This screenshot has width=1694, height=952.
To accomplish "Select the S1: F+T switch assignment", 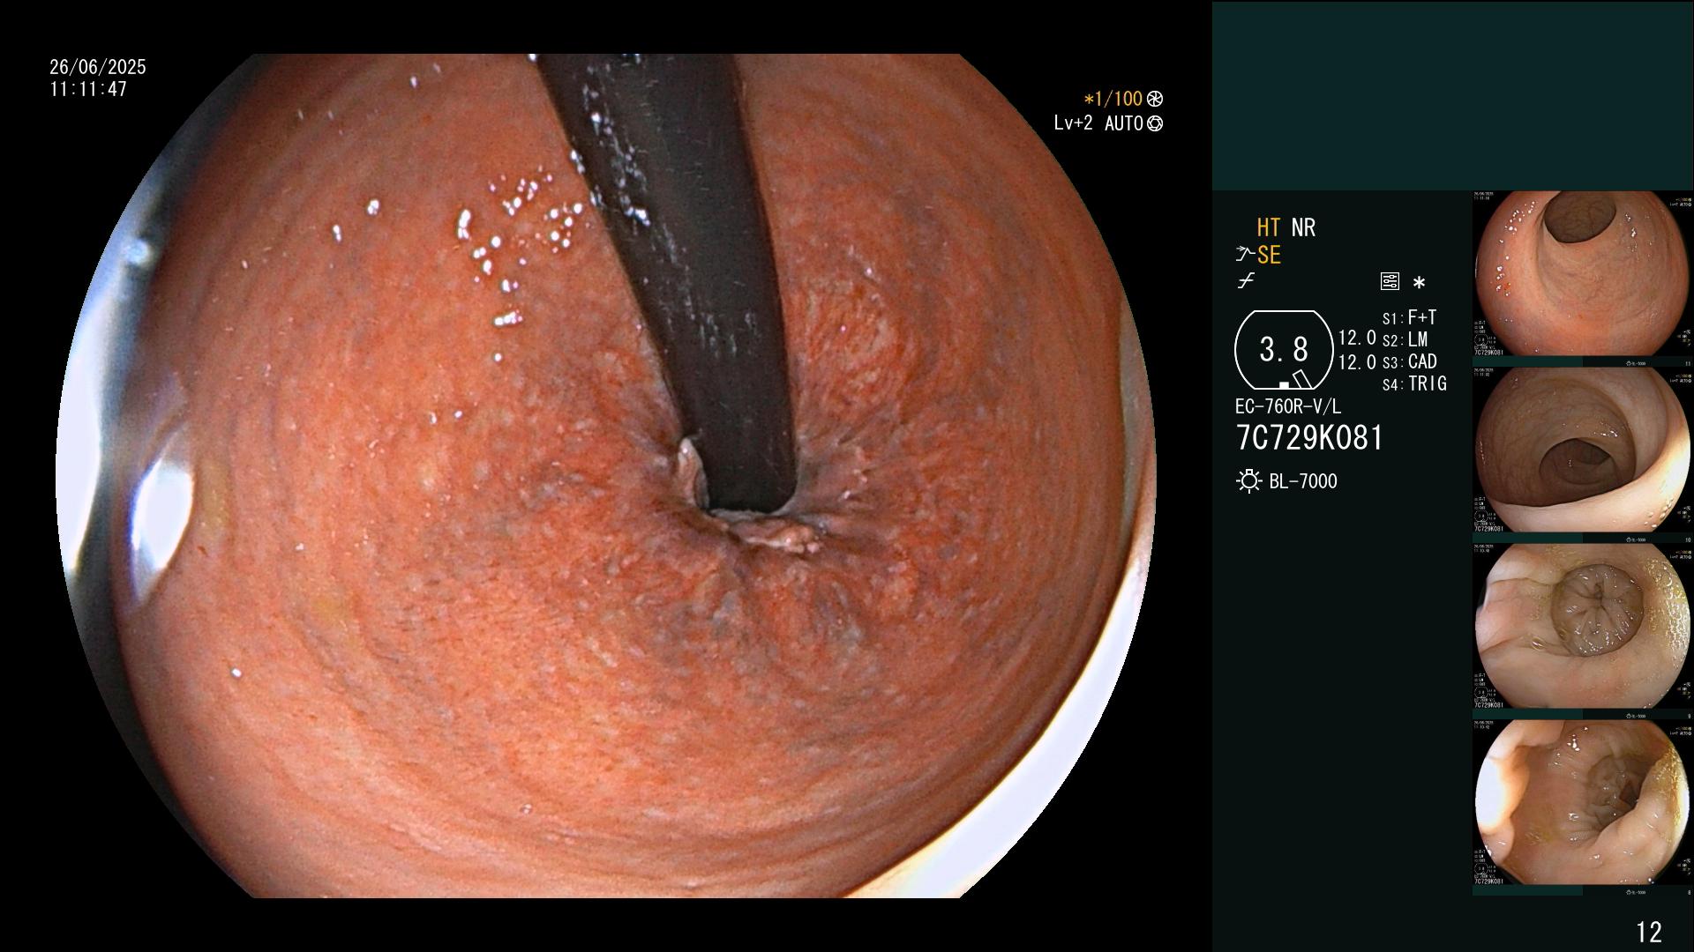I will click(x=1409, y=317).
